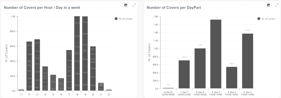Click the Number of Covers per Hour title
Image resolution: width=281 pixels, height=98 pixels.
tap(42, 8)
